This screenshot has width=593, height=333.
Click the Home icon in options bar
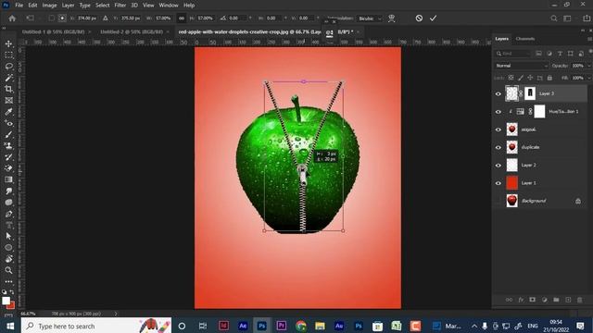pyautogui.click(x=12, y=18)
